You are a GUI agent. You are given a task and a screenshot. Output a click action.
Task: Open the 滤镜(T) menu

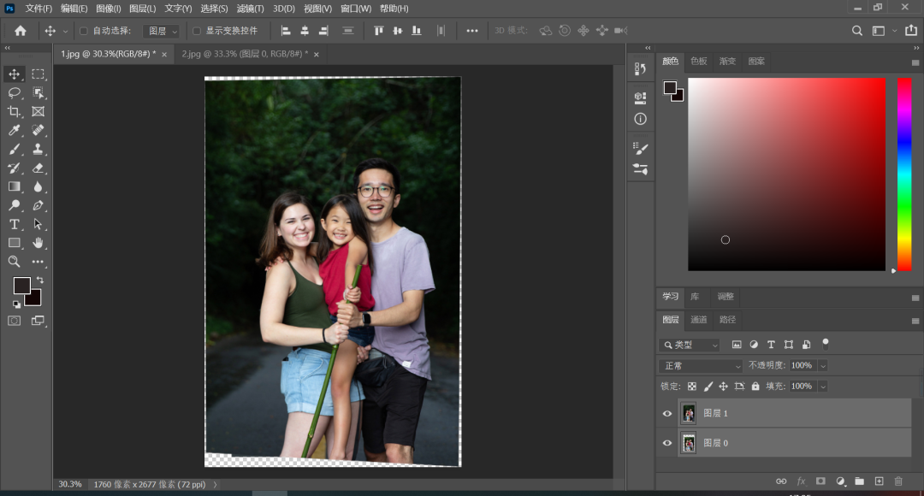[x=251, y=9]
